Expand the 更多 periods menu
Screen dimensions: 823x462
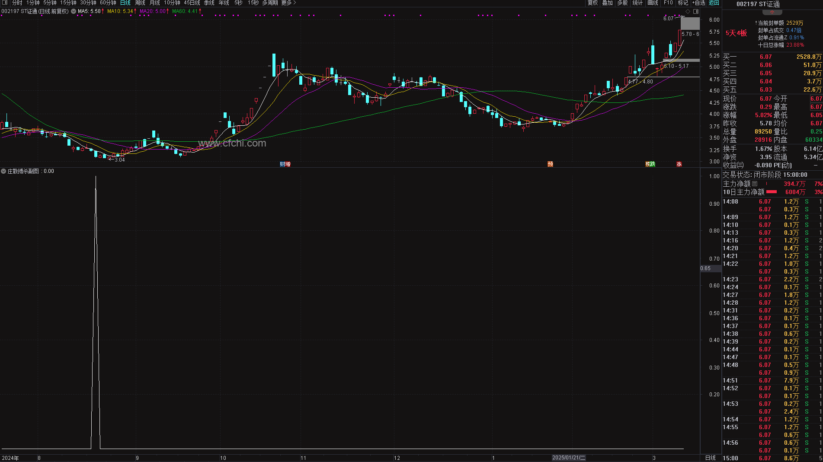[288, 3]
